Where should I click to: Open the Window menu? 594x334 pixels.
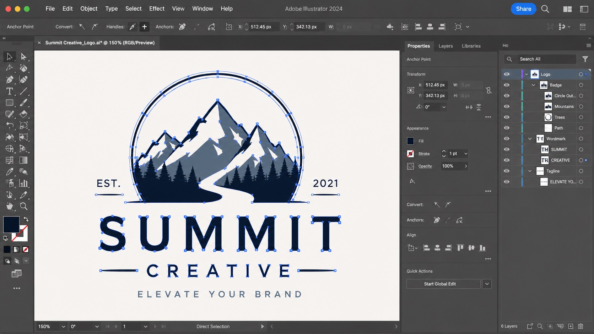click(202, 9)
